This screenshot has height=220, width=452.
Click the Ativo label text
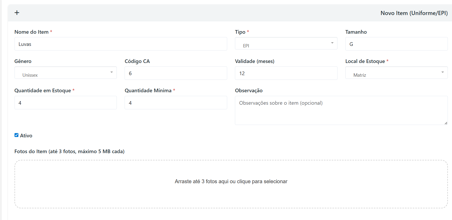[x=26, y=136]
